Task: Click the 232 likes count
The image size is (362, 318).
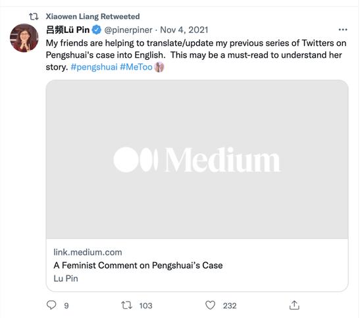Action: point(230,306)
